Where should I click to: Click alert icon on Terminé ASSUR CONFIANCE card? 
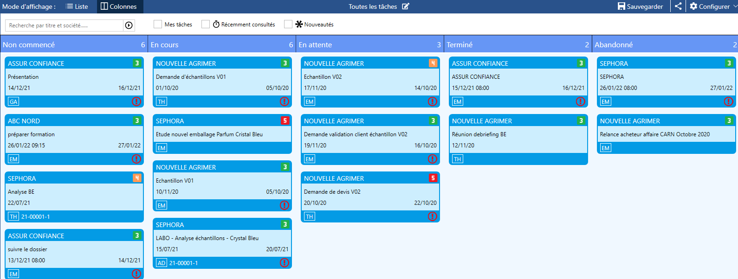(x=581, y=101)
